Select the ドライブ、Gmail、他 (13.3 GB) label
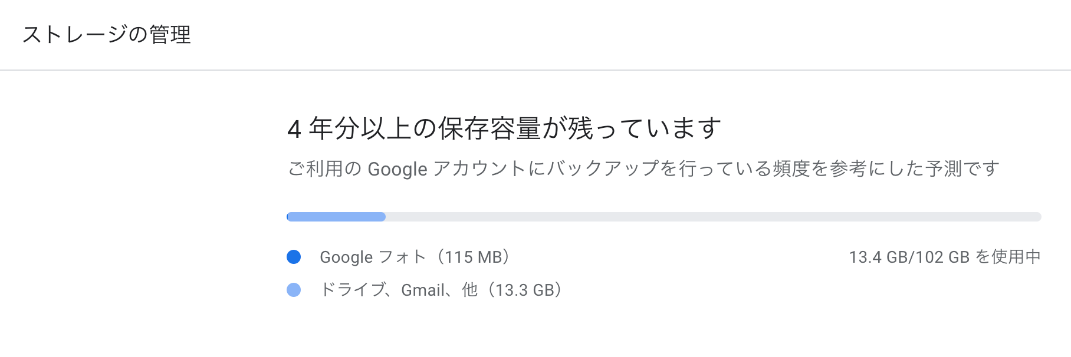Screen dimensions: 1071x357 tap(441, 290)
